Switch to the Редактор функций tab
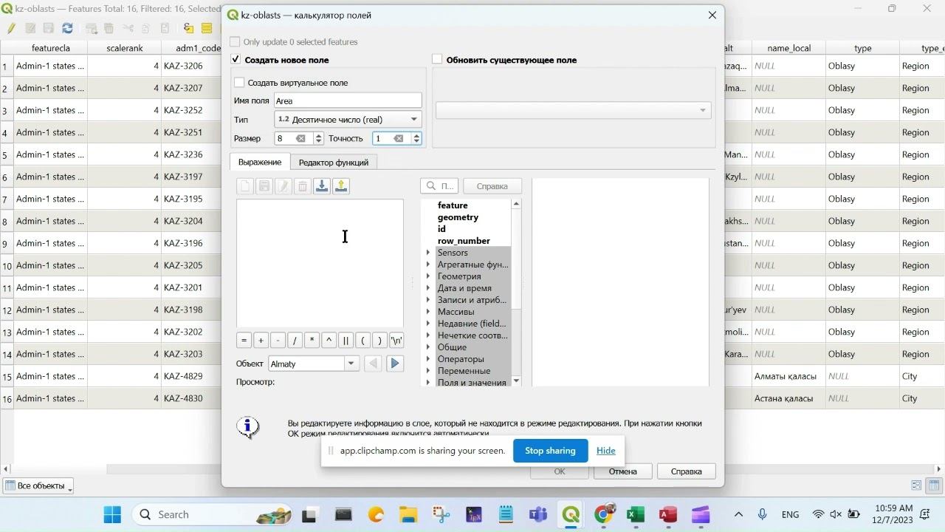Image resolution: width=945 pixels, height=532 pixels. tap(334, 163)
